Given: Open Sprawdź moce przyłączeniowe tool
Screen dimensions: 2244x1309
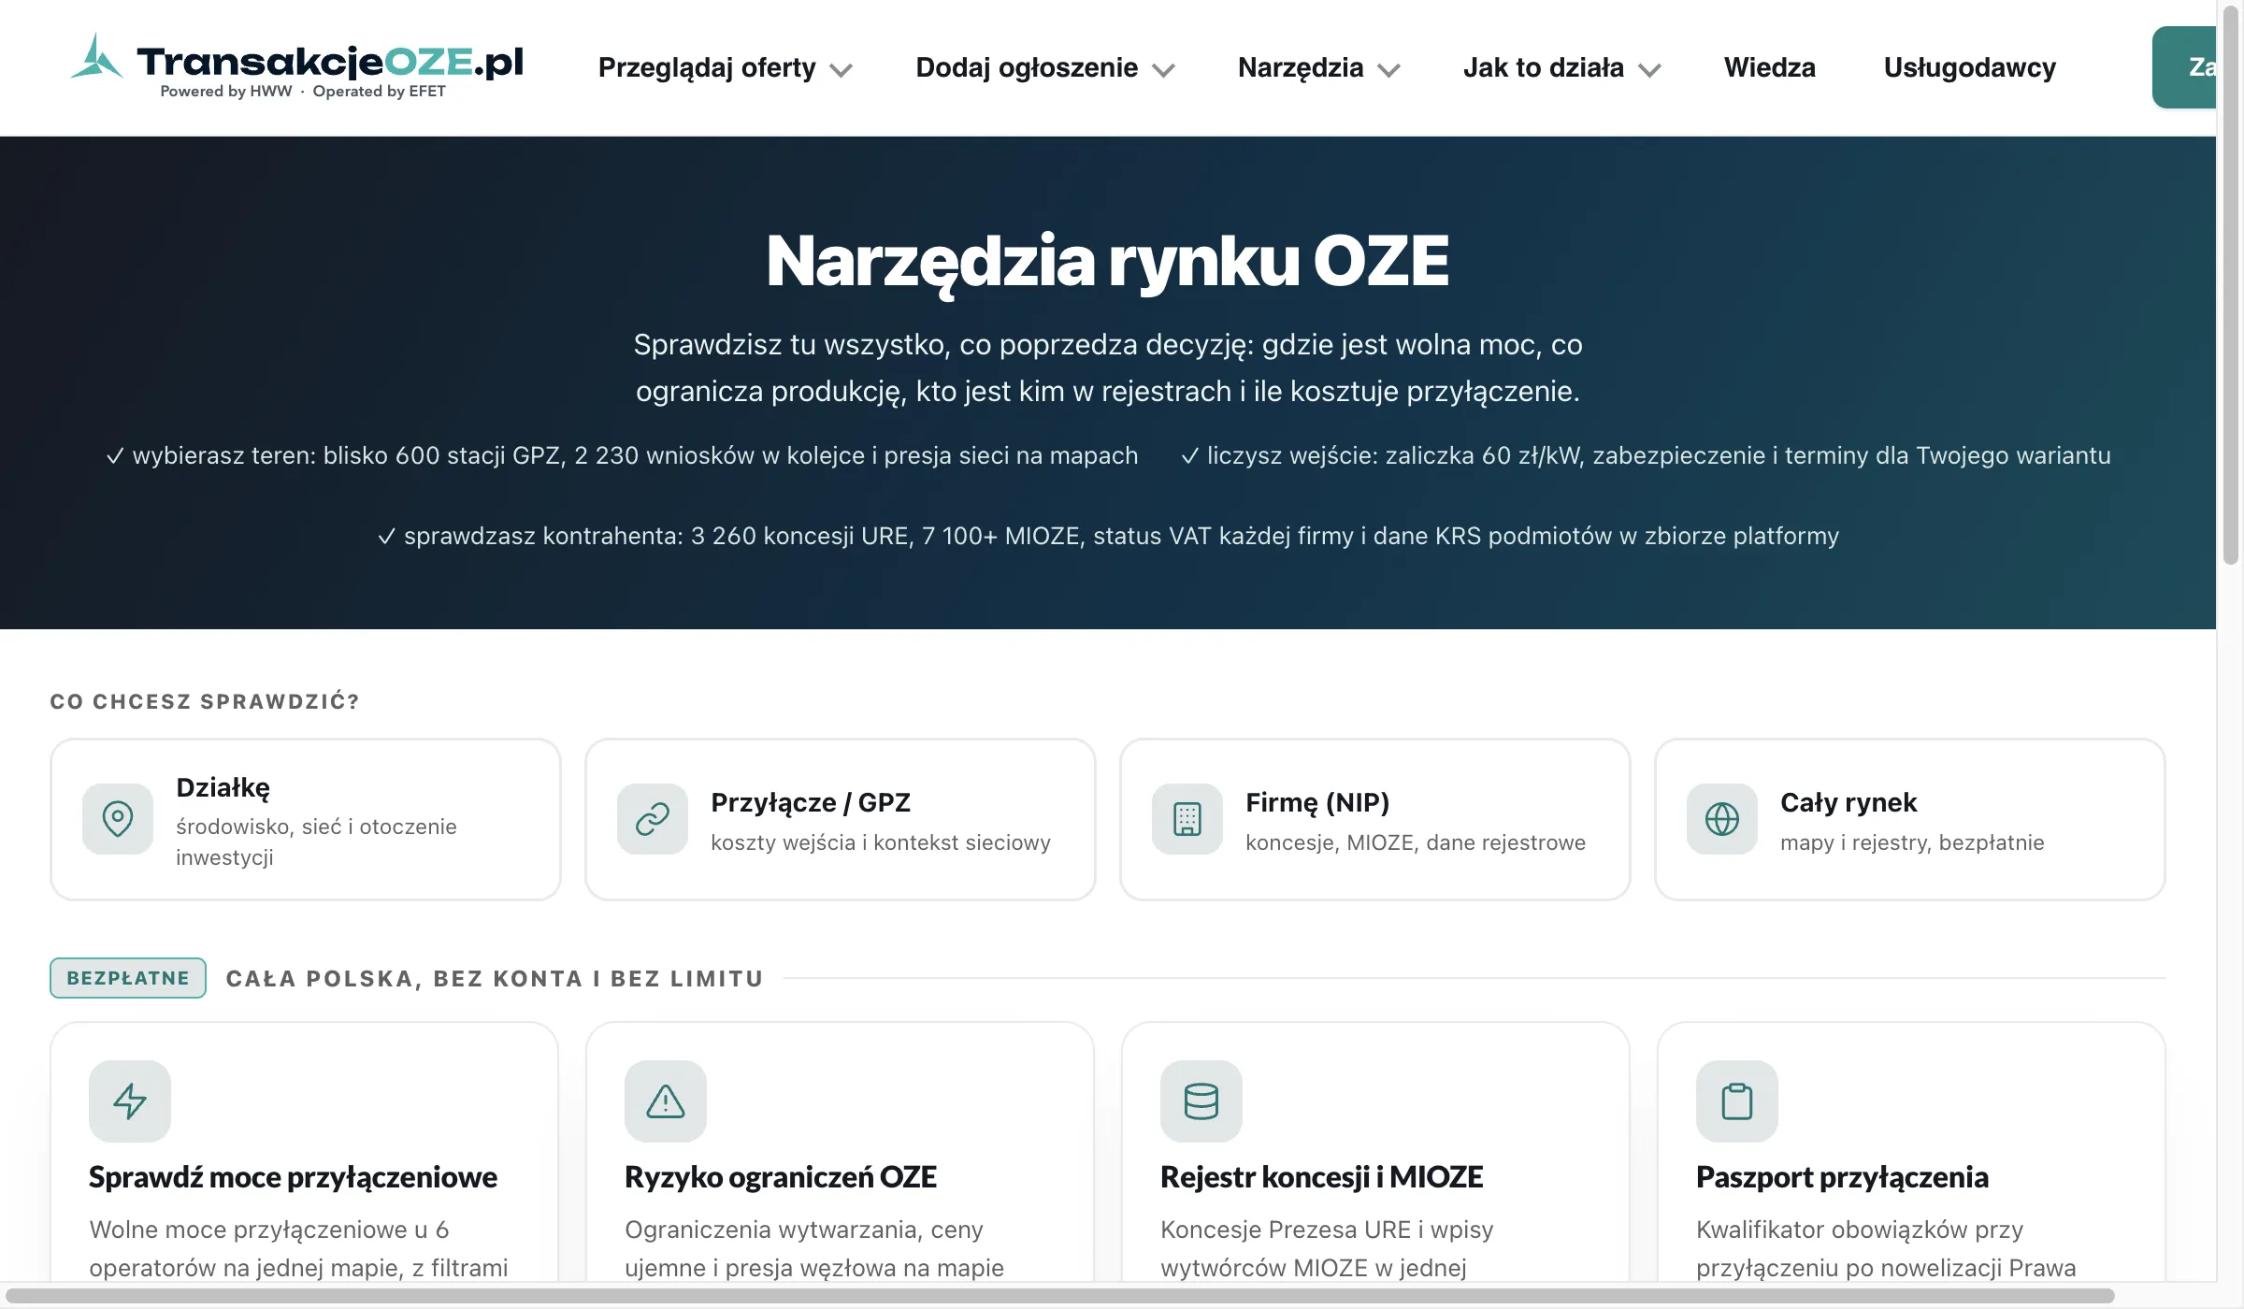Looking at the screenshot, I should coord(305,1152).
